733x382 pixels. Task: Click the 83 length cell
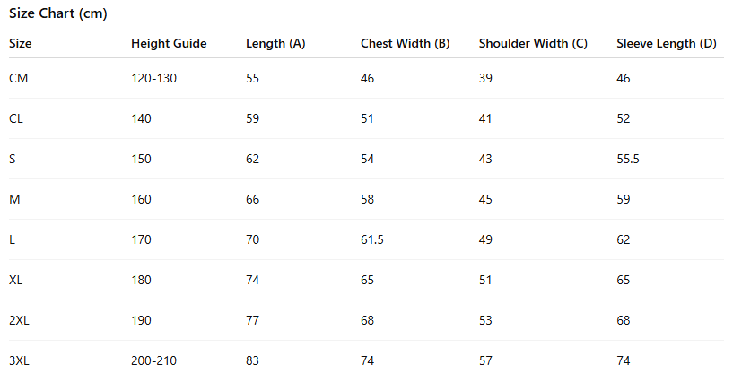(x=253, y=360)
